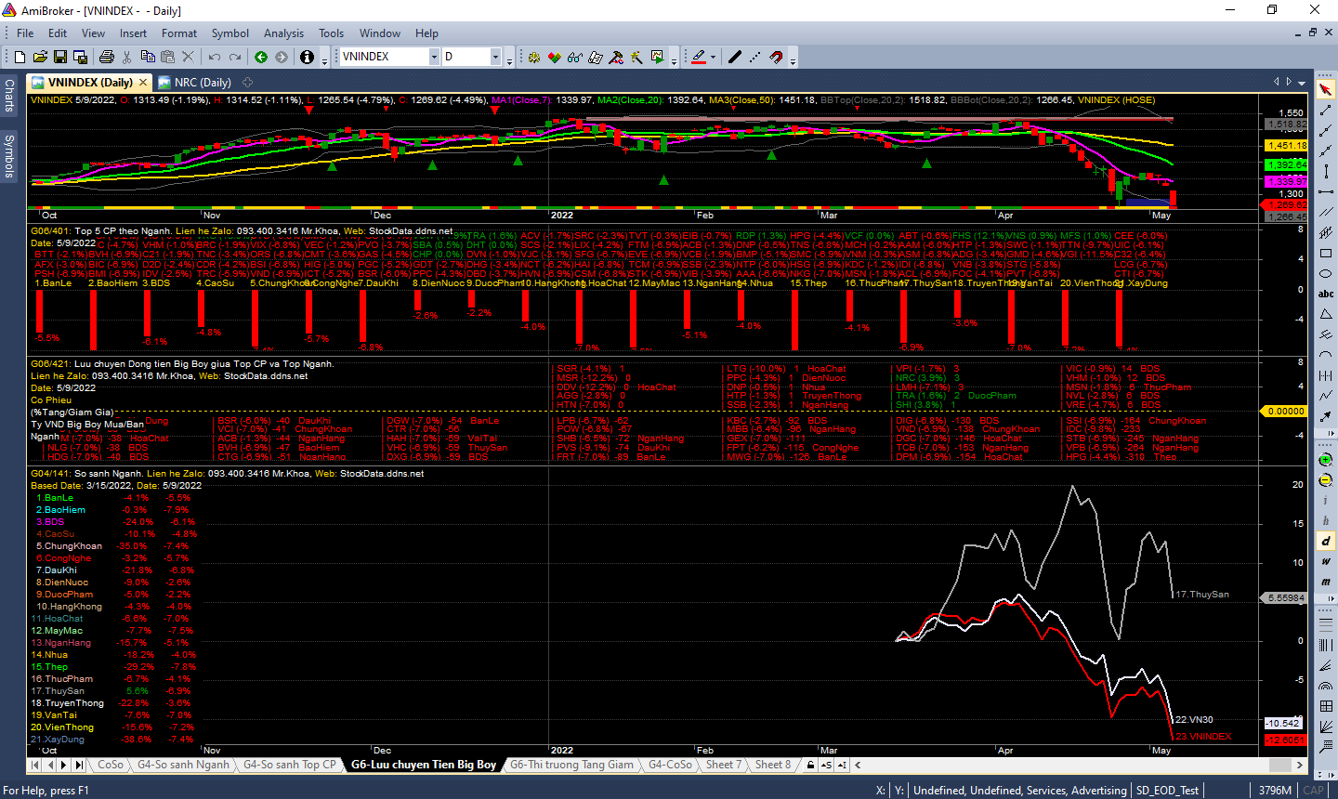Viewport: 1338px width, 799px height.
Task: Open the Tools menu
Action: click(331, 33)
